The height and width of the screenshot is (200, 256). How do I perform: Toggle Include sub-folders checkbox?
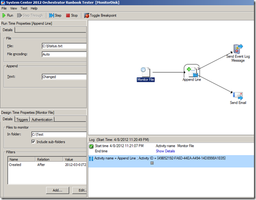(x=33, y=141)
